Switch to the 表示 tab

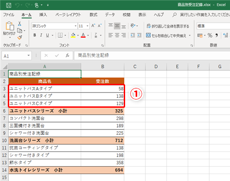[x=142, y=15]
